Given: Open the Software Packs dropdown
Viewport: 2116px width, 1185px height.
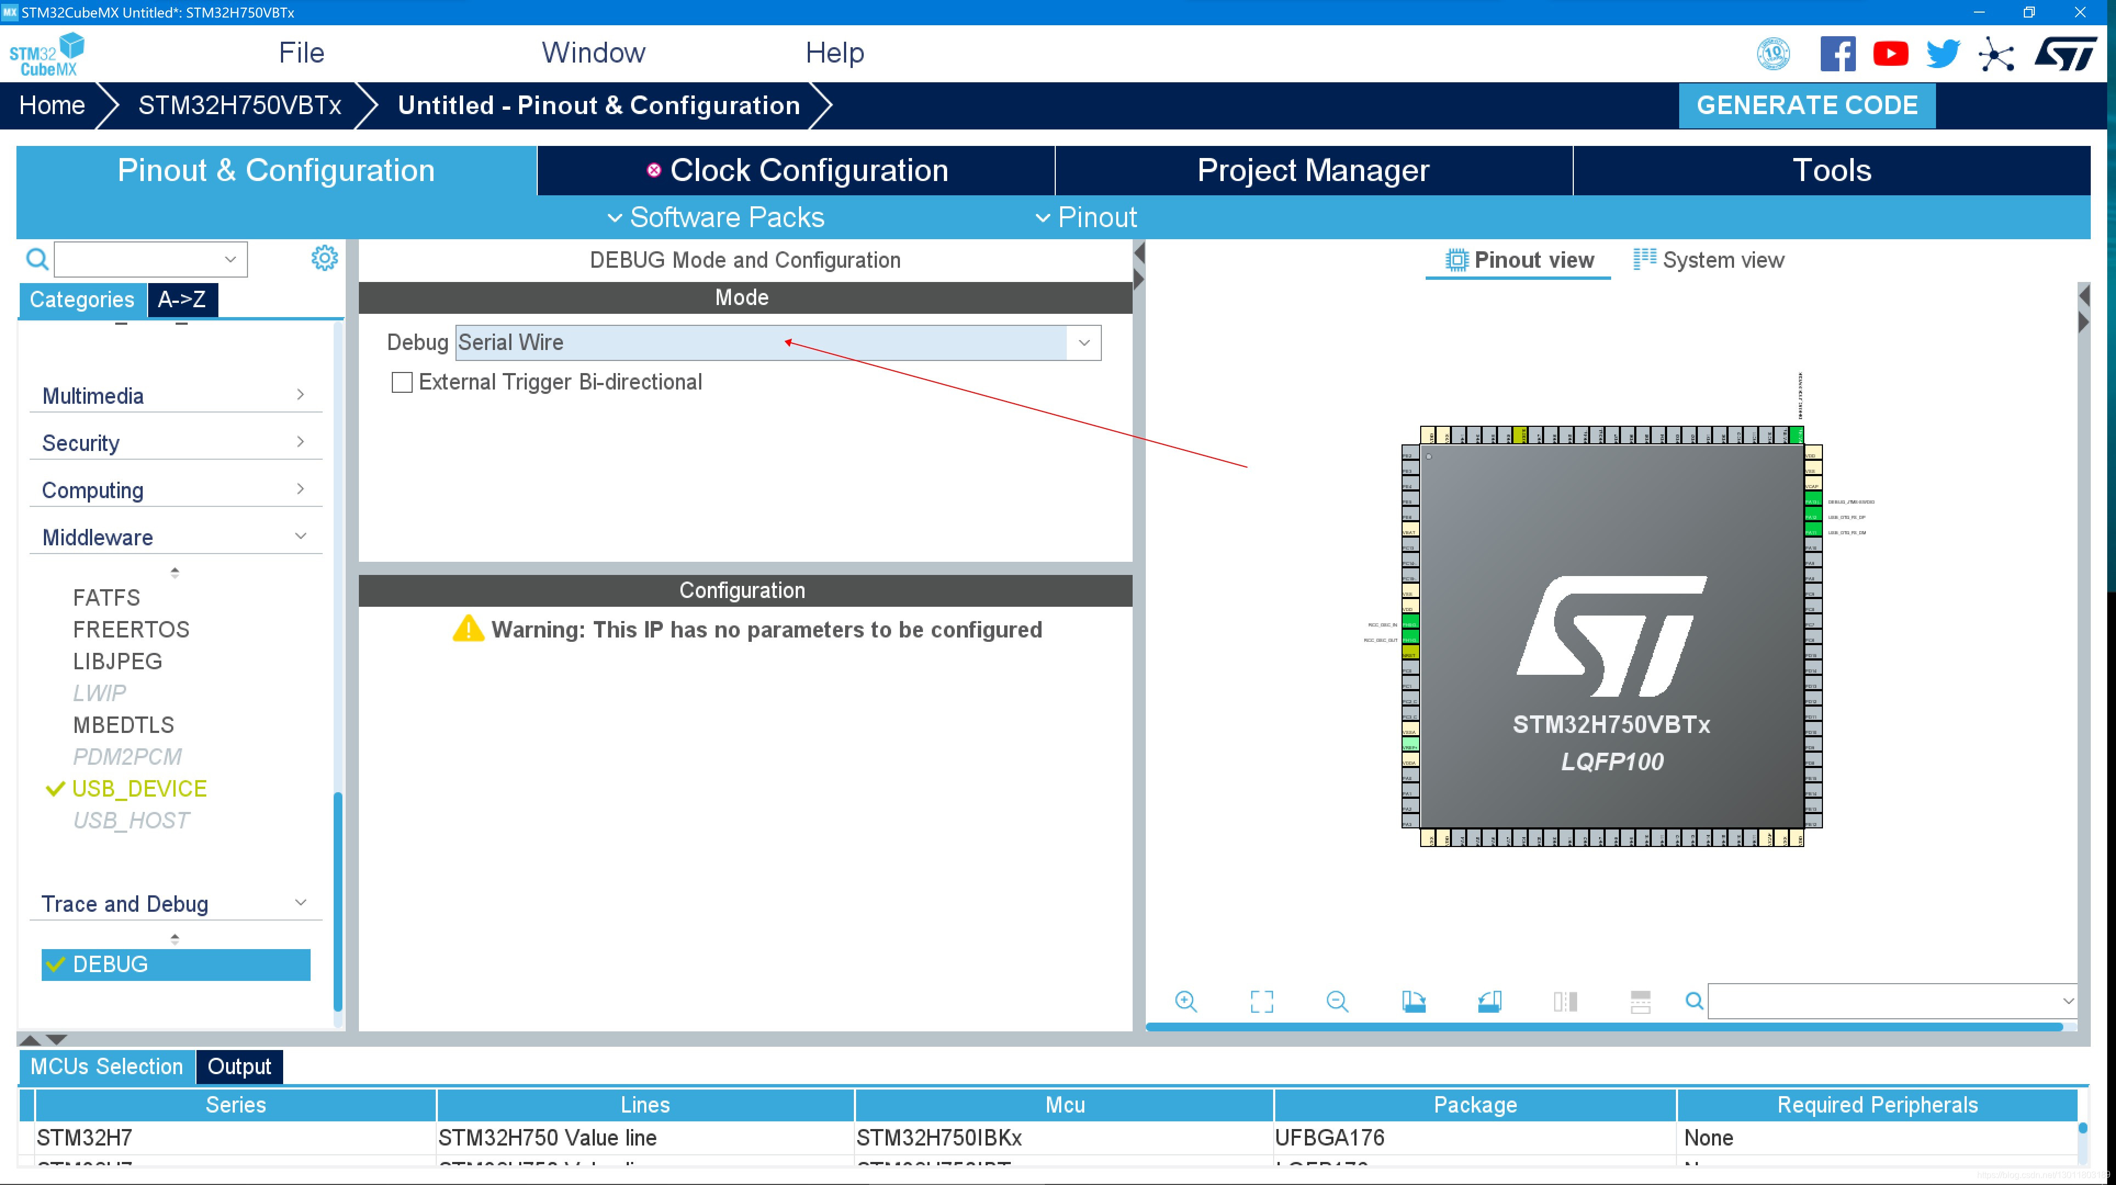Looking at the screenshot, I should (716, 218).
